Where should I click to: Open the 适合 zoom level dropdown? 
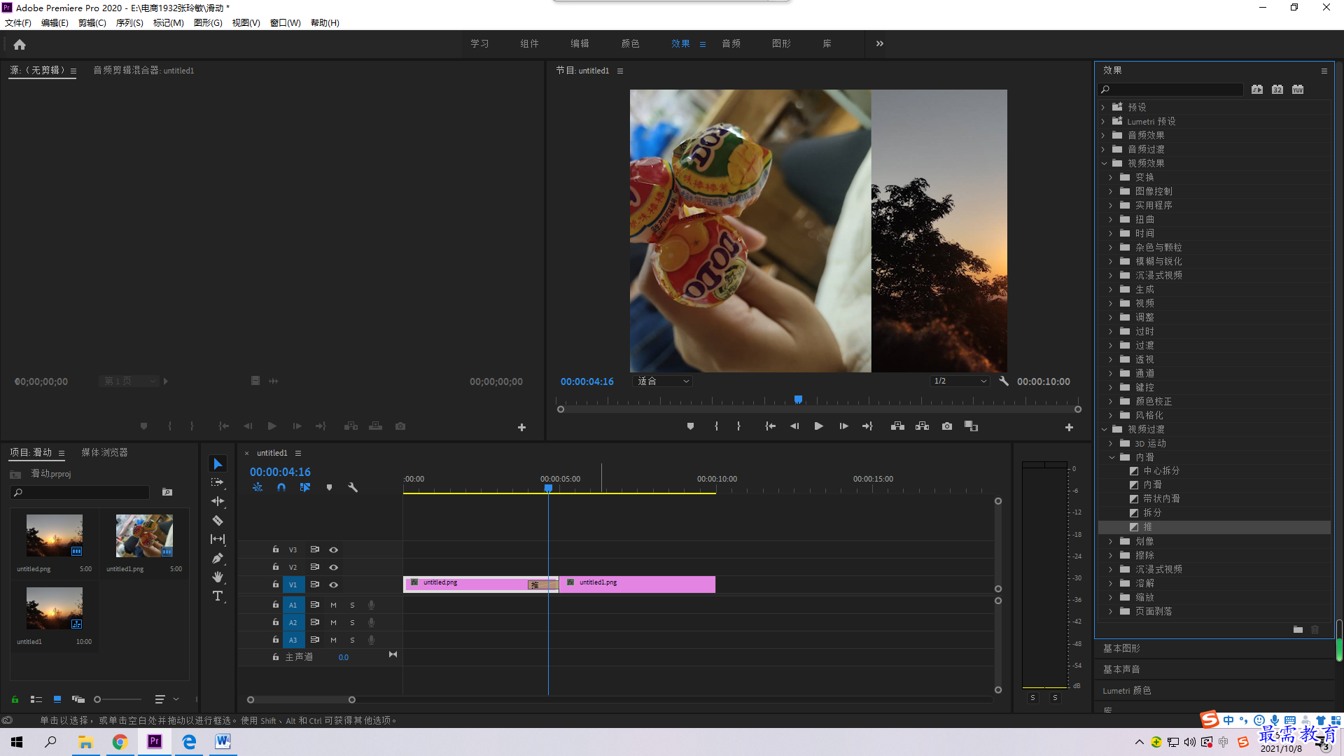(662, 381)
